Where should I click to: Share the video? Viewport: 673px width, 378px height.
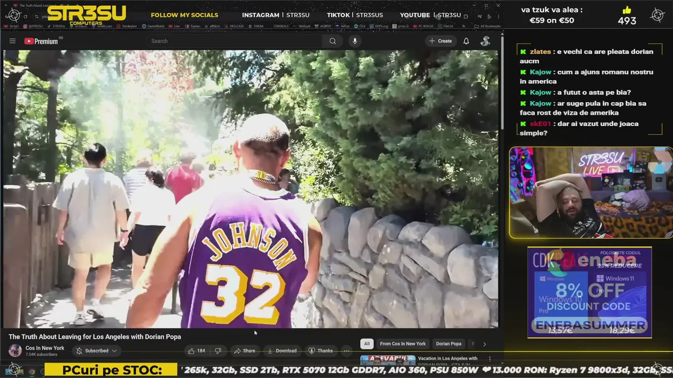point(244,351)
